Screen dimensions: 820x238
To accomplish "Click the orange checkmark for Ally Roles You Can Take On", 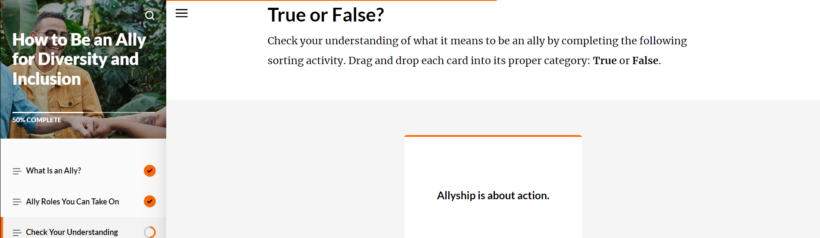I will (149, 201).
